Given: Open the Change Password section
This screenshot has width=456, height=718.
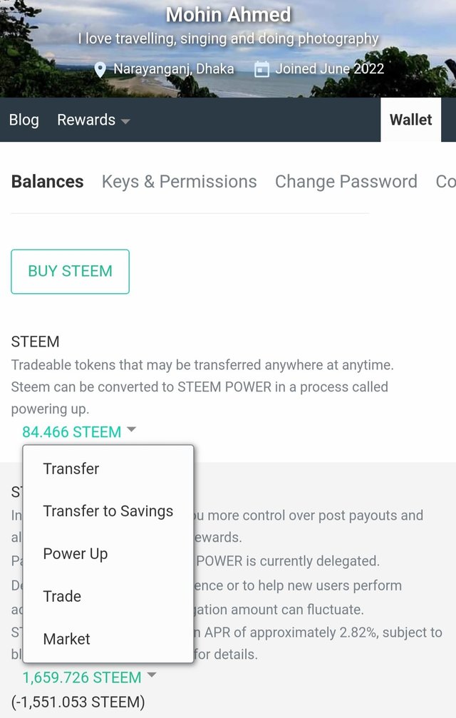Looking at the screenshot, I should 346,182.
